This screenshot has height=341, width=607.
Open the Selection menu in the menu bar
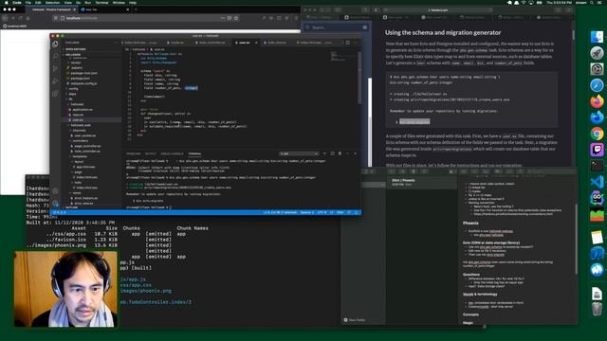tap(53, 2)
